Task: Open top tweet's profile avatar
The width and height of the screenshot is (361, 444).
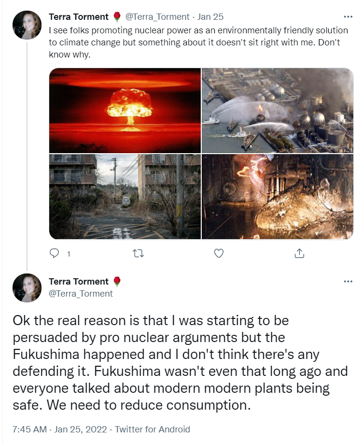Action: pos(27,25)
